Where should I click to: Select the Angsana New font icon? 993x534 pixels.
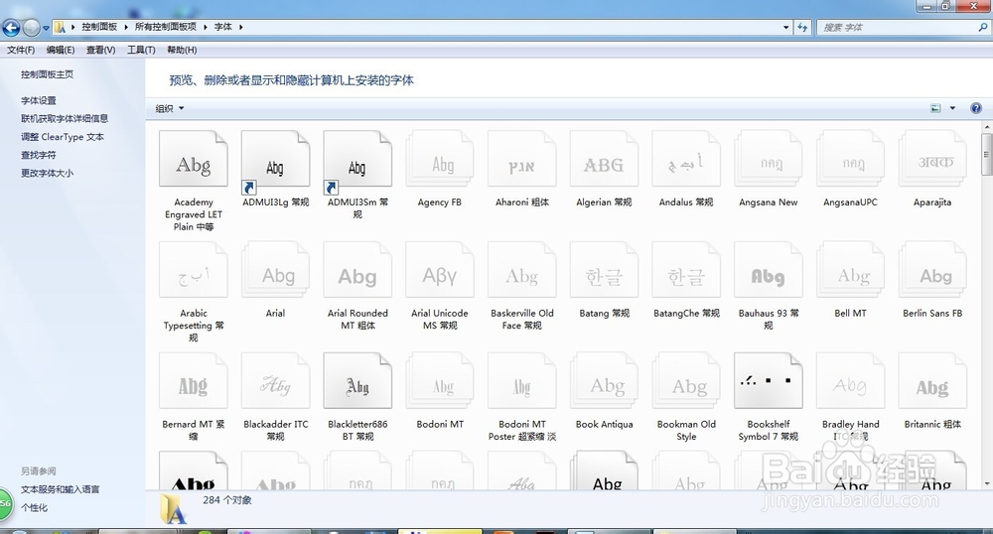[769, 160]
